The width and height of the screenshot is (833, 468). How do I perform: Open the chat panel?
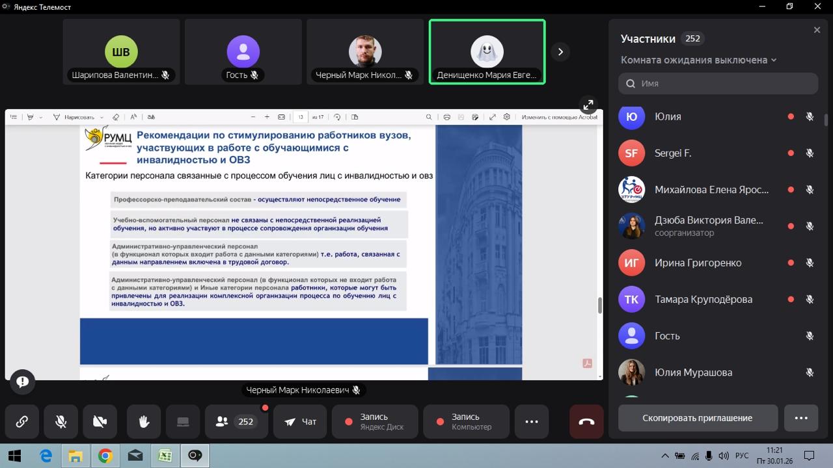tap(300, 422)
